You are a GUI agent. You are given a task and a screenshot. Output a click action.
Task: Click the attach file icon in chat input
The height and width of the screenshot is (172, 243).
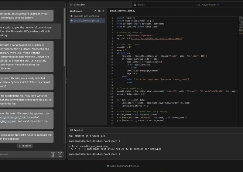53,154
